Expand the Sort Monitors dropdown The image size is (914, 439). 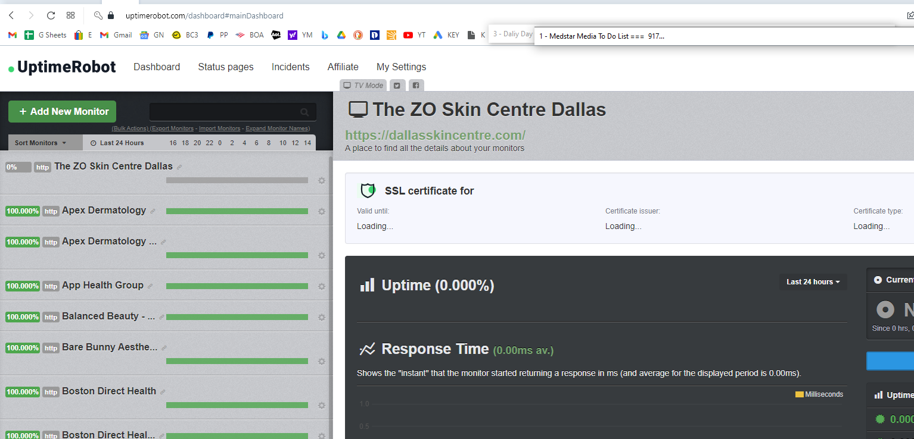tap(45, 143)
